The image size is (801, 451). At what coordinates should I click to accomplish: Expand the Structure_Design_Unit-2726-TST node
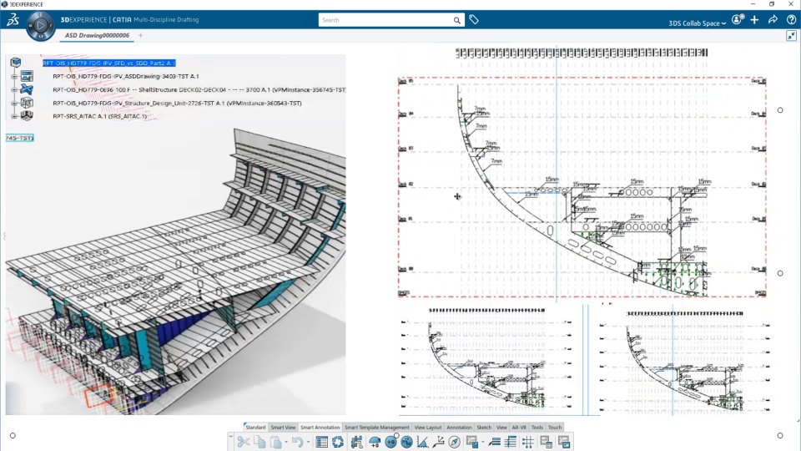[x=14, y=103]
